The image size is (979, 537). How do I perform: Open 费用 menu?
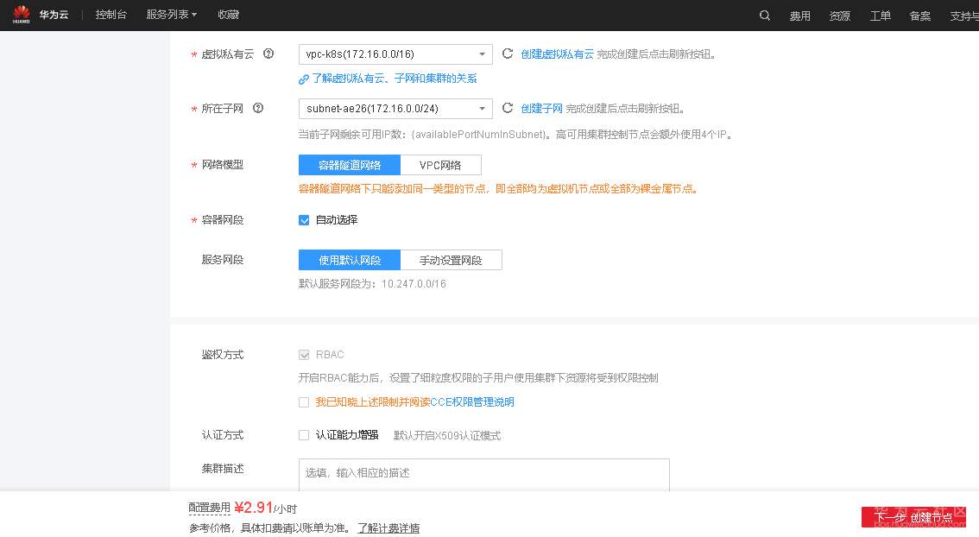point(799,16)
